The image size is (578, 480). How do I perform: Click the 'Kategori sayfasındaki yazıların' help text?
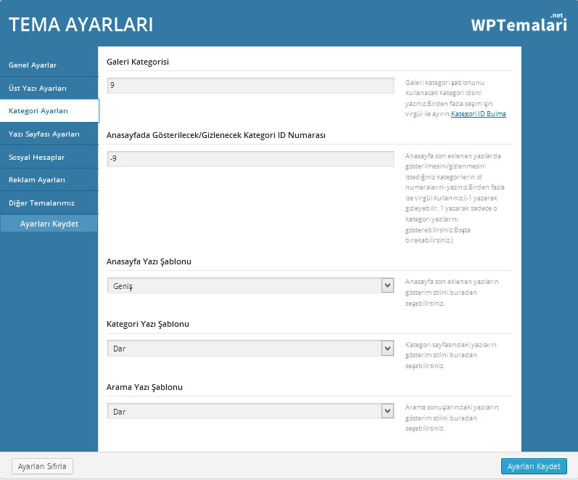[x=451, y=344]
